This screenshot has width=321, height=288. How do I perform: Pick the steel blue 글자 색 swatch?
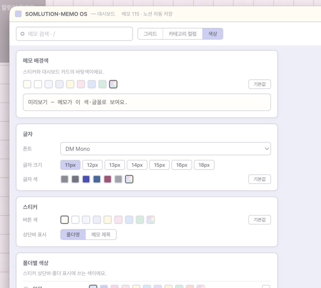coord(97,179)
